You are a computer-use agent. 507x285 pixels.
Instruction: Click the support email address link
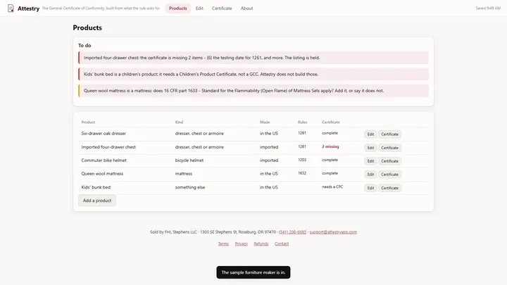(x=333, y=232)
